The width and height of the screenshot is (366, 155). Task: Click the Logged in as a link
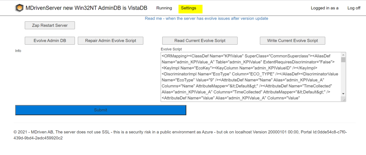pos(325,8)
